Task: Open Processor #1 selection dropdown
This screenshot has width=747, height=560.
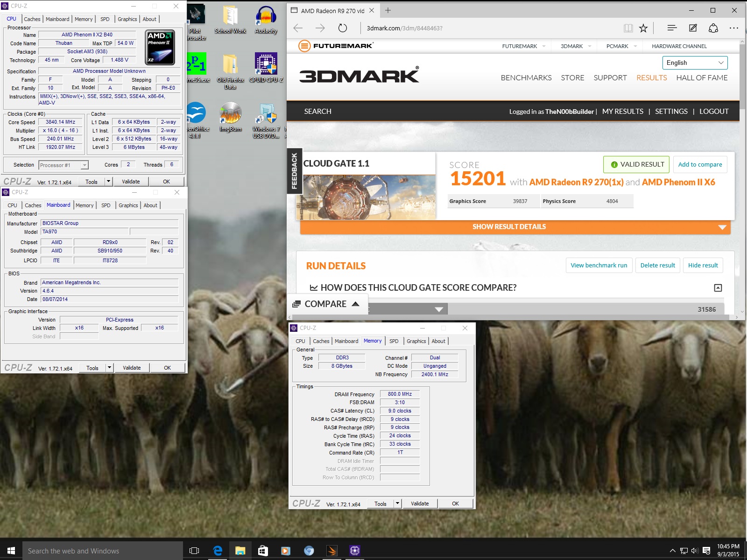Action: [x=64, y=165]
